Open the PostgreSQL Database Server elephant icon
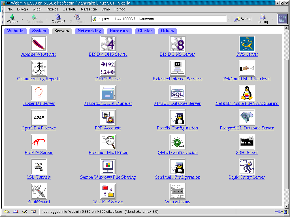This screenshot has width=290, height=217. coord(247,117)
